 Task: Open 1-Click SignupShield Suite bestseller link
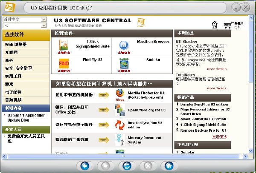(203, 125)
